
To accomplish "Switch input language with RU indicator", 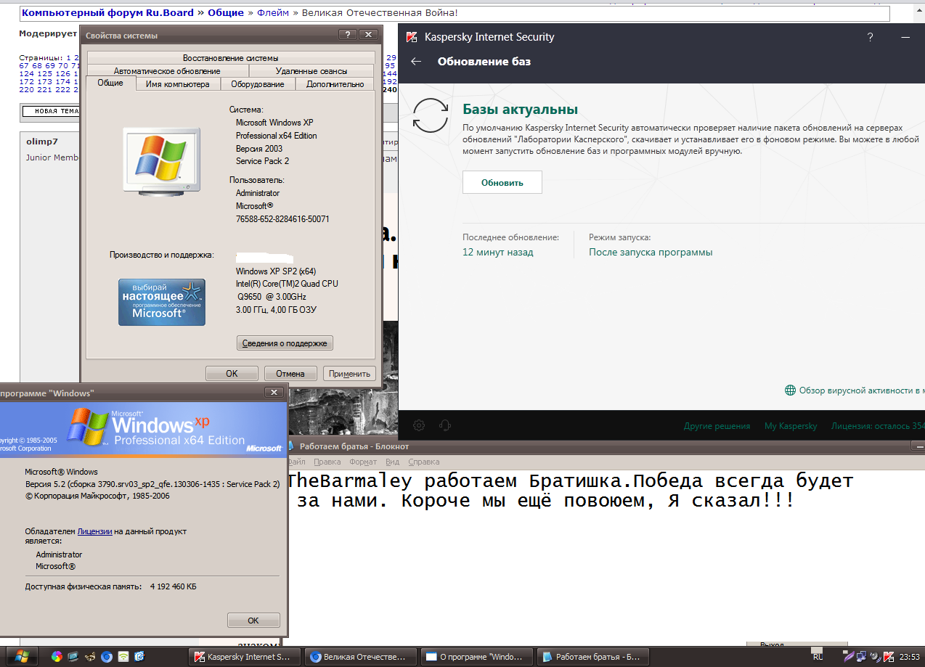I will [x=818, y=657].
